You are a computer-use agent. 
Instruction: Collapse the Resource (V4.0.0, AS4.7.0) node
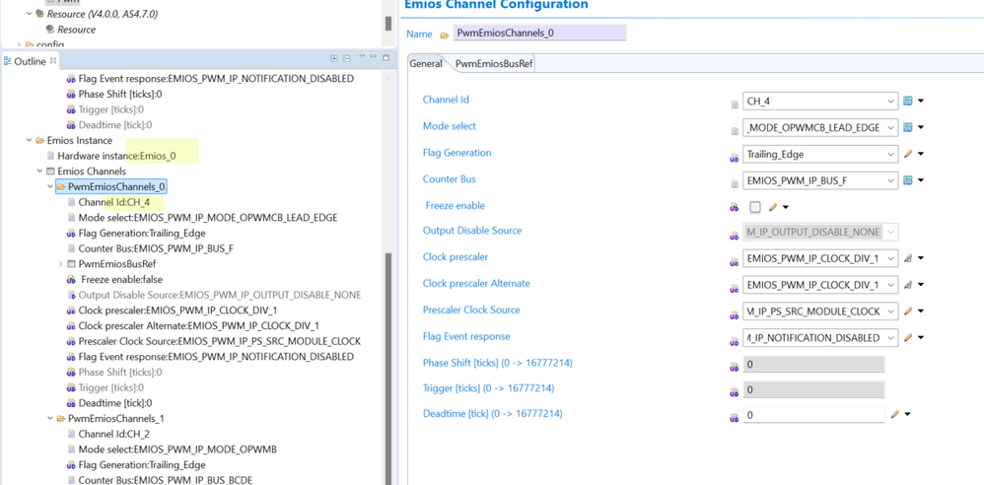point(29,14)
